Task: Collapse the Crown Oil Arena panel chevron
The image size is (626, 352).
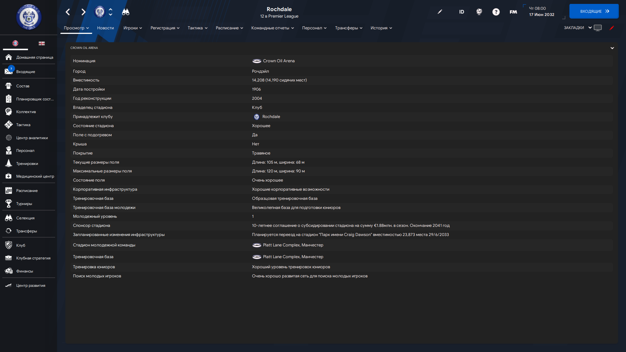Action: tap(612, 48)
